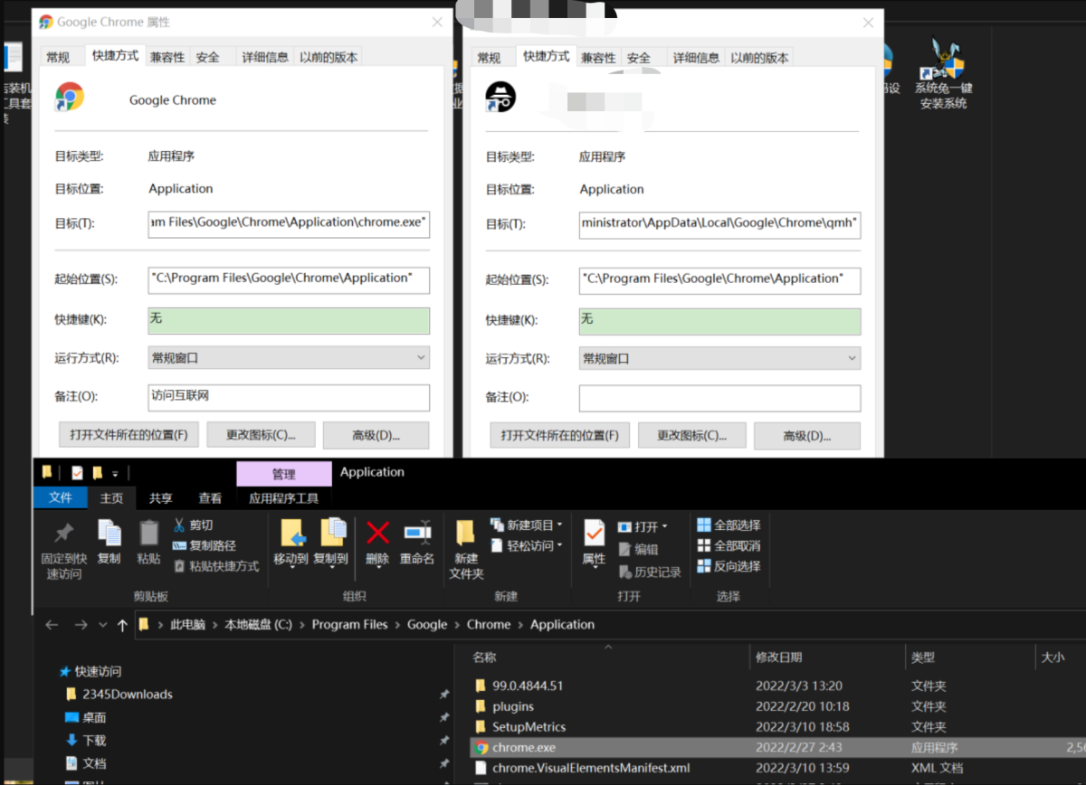Go back with the Explorer back arrow
The width and height of the screenshot is (1086, 785).
click(x=52, y=625)
